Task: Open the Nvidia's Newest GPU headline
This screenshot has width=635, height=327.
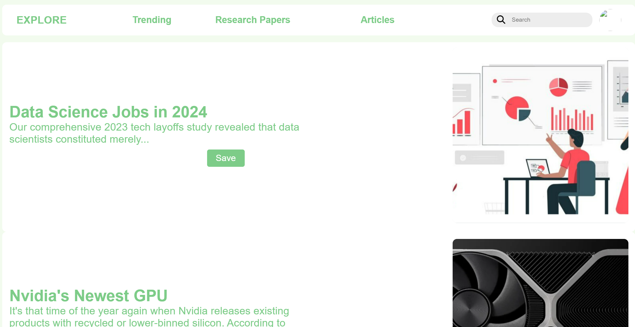Action: tap(88, 295)
